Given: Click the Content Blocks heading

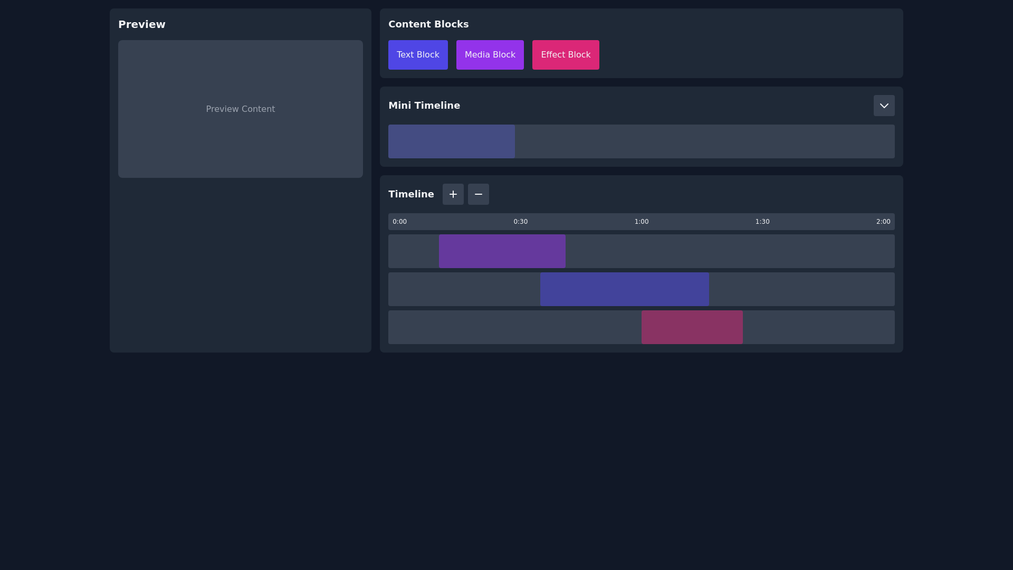Looking at the screenshot, I should 428,24.
